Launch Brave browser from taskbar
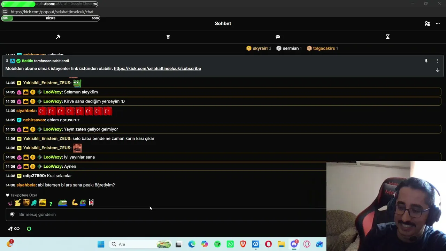This screenshot has width=446, height=251. [x=243, y=244]
